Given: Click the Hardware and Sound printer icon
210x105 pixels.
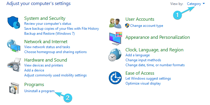Looking at the screenshot, I should click(x=14, y=65).
